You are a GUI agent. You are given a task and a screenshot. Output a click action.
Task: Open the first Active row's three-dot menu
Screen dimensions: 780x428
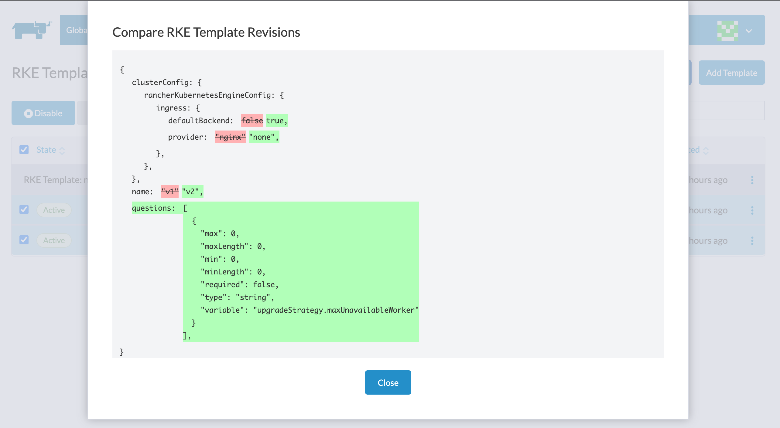[752, 210]
